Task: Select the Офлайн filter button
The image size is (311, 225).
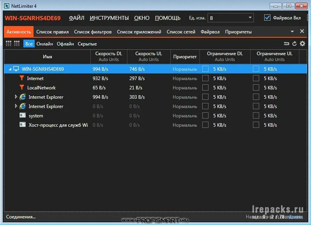Action: pos(65,44)
